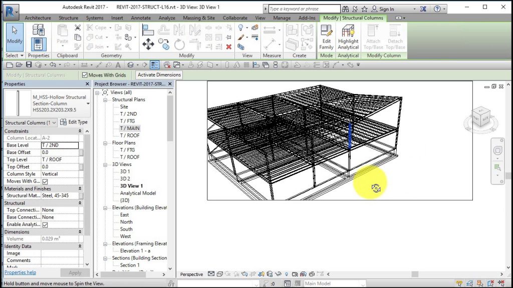Click the Cut to Clipboard scissors icon
The height and width of the screenshot is (288, 513).
pyautogui.click(x=78, y=28)
